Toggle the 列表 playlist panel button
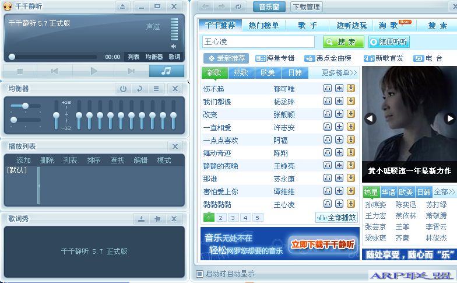The height and width of the screenshot is (283, 457). pos(133,57)
